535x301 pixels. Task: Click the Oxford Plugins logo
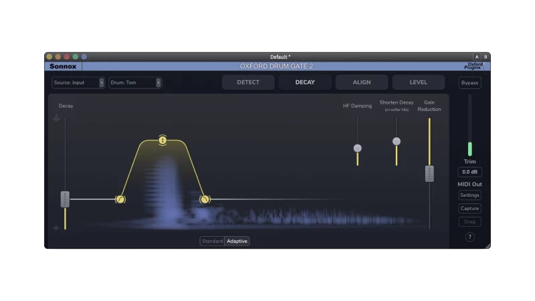[x=474, y=66]
